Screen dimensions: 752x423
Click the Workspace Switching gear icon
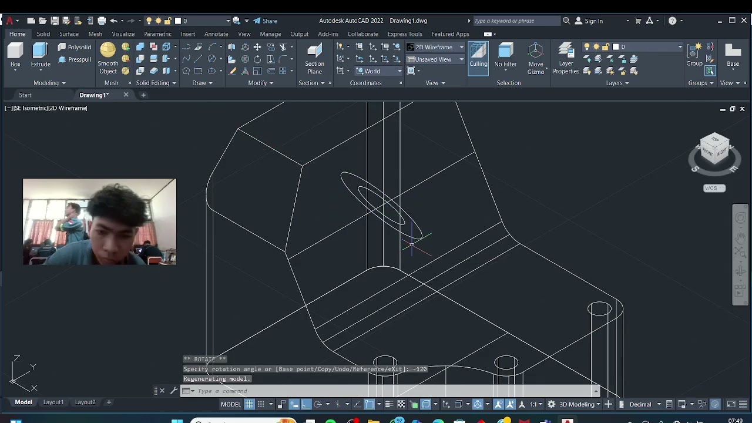click(x=552, y=404)
